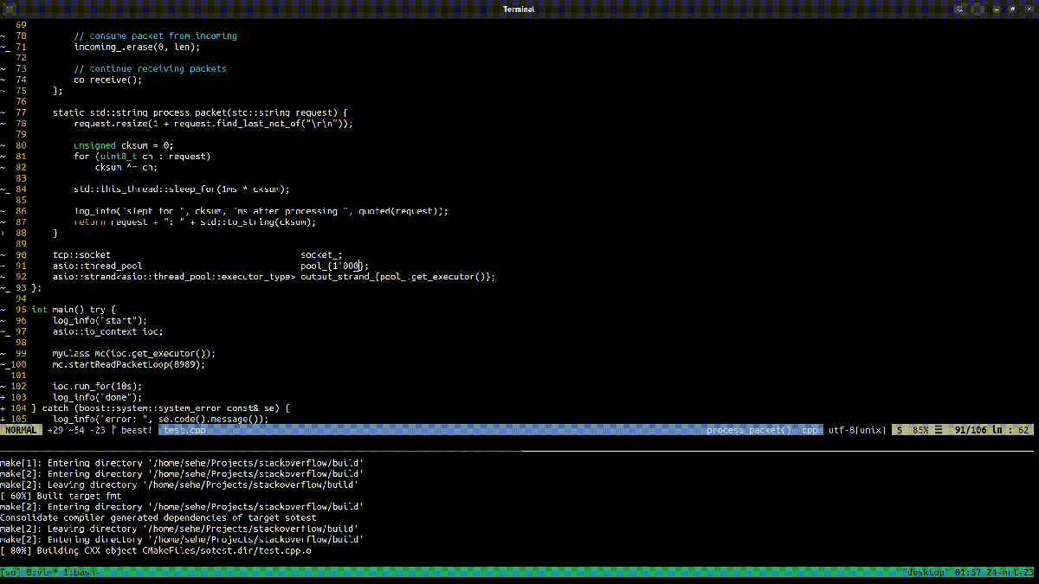The height and width of the screenshot is (584, 1039).
Task: Click 'static std::string process_packet' declaration
Action: pos(199,112)
